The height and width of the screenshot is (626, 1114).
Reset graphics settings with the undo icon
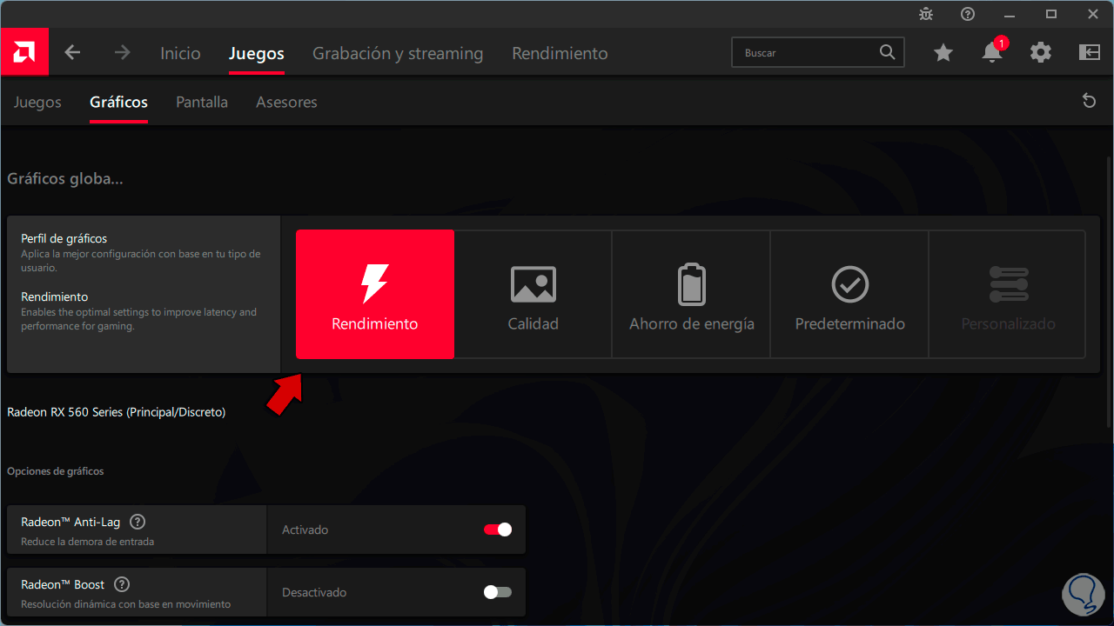coord(1089,102)
